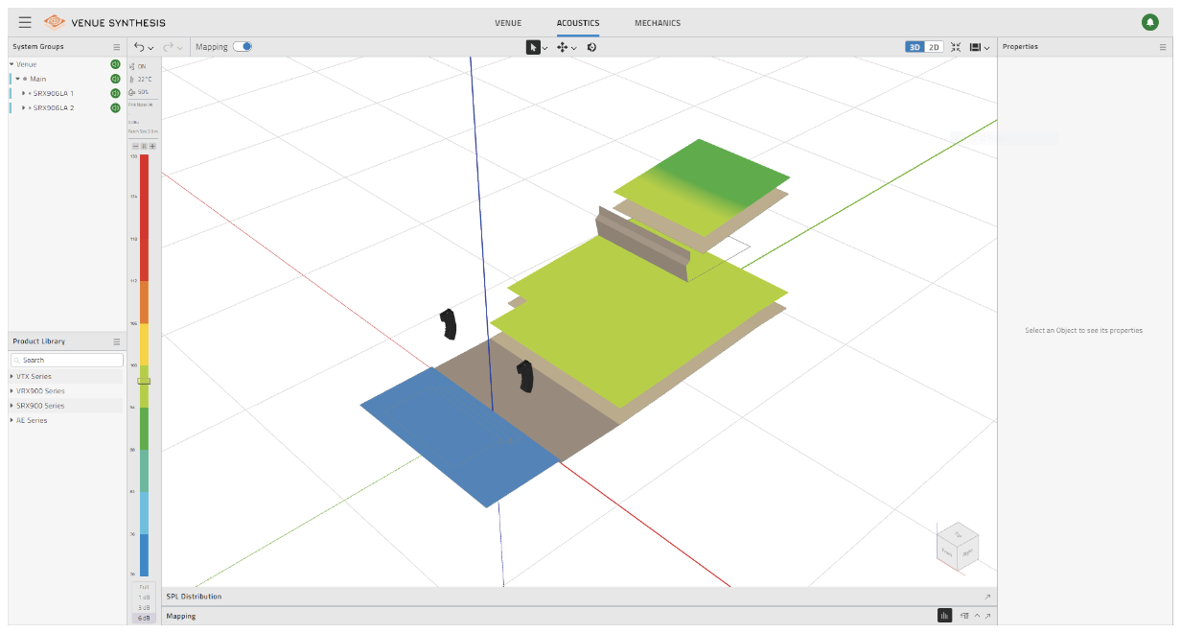
Task: Click the zoom-to-fit view icon
Action: (956, 46)
